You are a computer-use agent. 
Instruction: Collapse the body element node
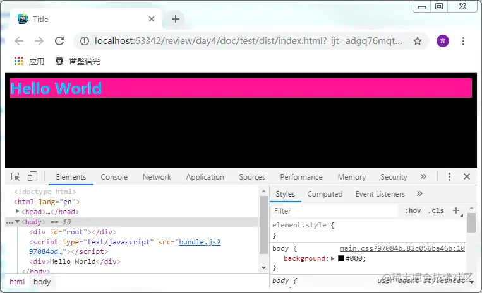[18, 221]
